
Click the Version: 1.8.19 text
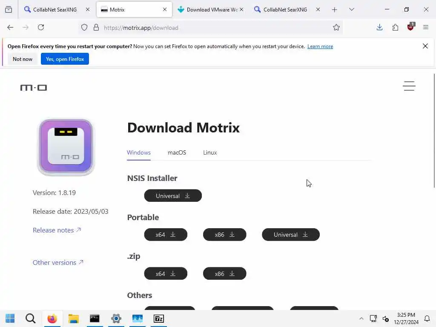point(54,193)
